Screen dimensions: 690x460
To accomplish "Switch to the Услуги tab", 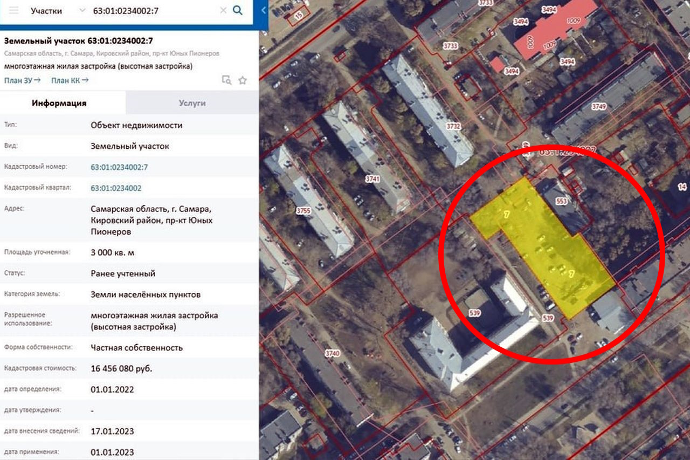I will coord(192,103).
